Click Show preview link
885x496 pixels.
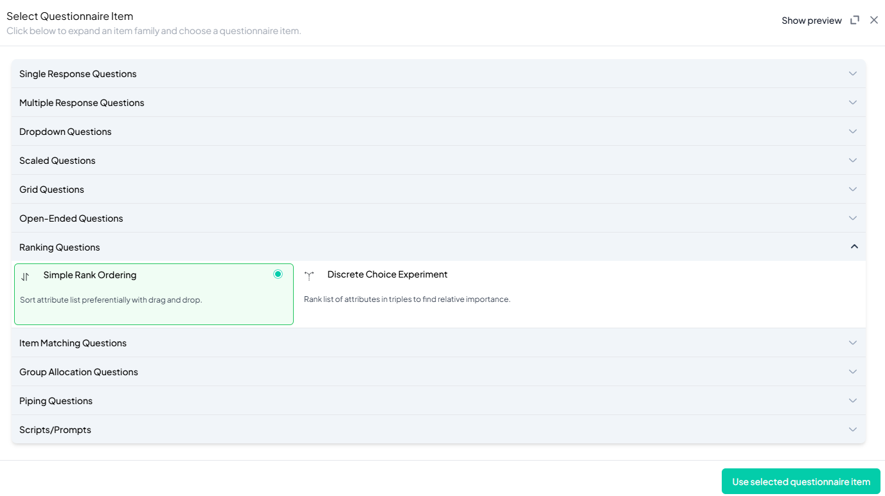pos(811,21)
